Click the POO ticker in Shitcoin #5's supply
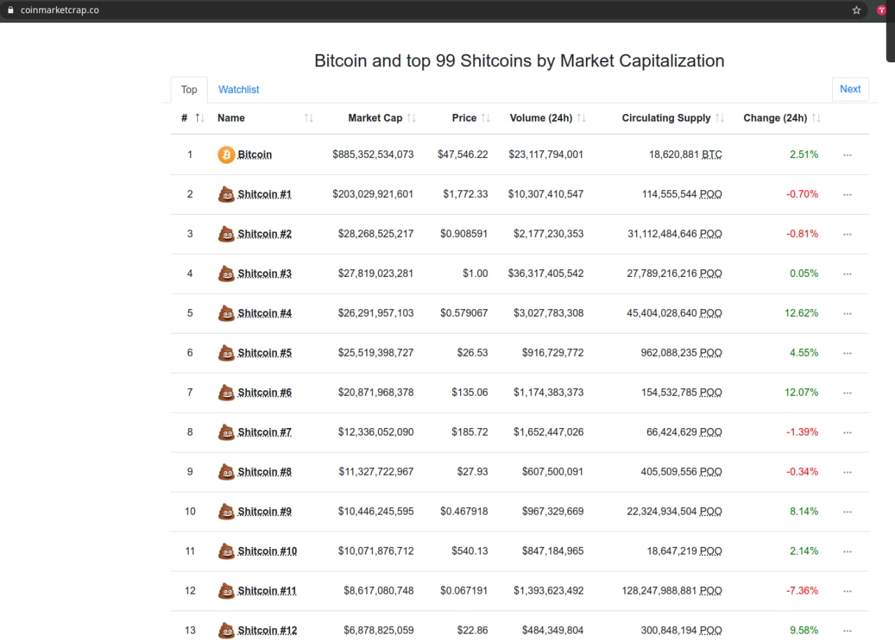 (711, 352)
